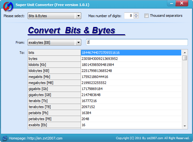Screen dimensions: 193x142
Task: Open homepage link http://en.zxt2007.com
Action: (45, 138)
